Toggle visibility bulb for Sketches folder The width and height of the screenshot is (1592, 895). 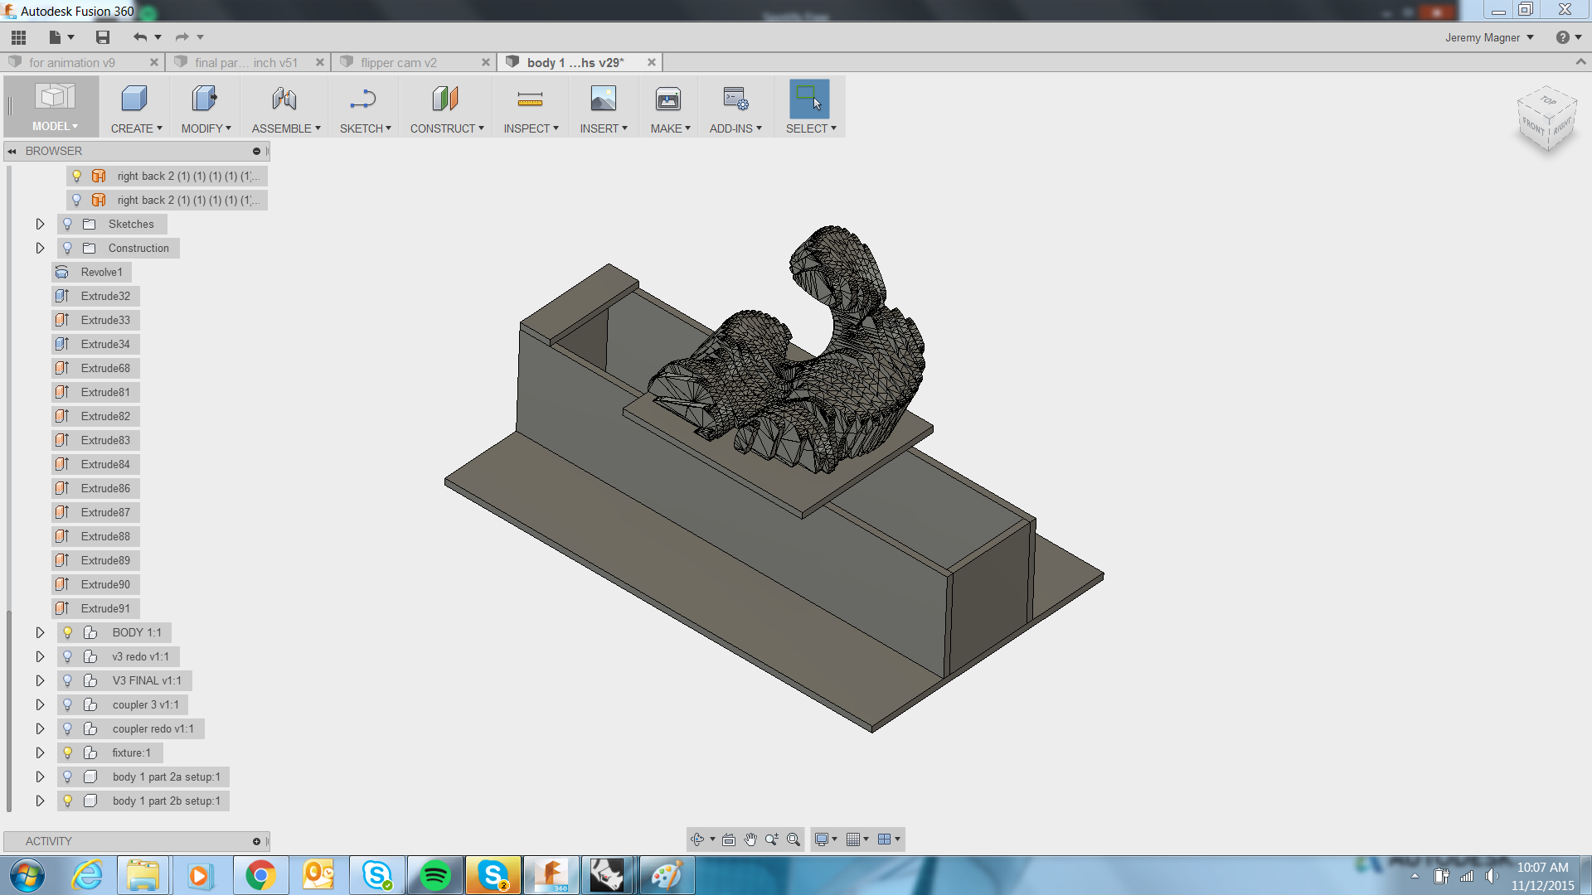[x=68, y=224]
